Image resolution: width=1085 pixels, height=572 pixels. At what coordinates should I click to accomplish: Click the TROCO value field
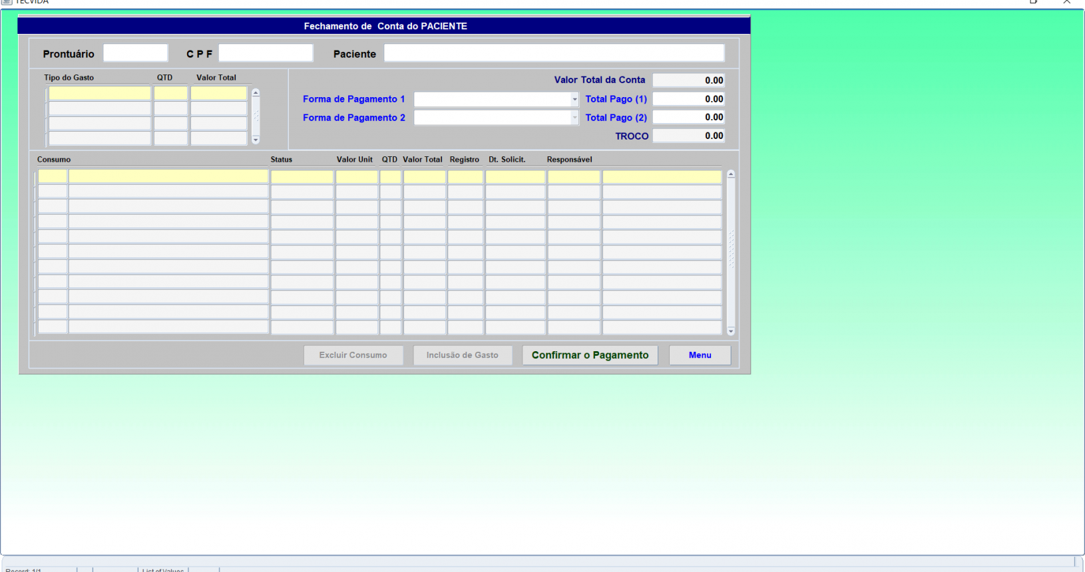(x=688, y=136)
